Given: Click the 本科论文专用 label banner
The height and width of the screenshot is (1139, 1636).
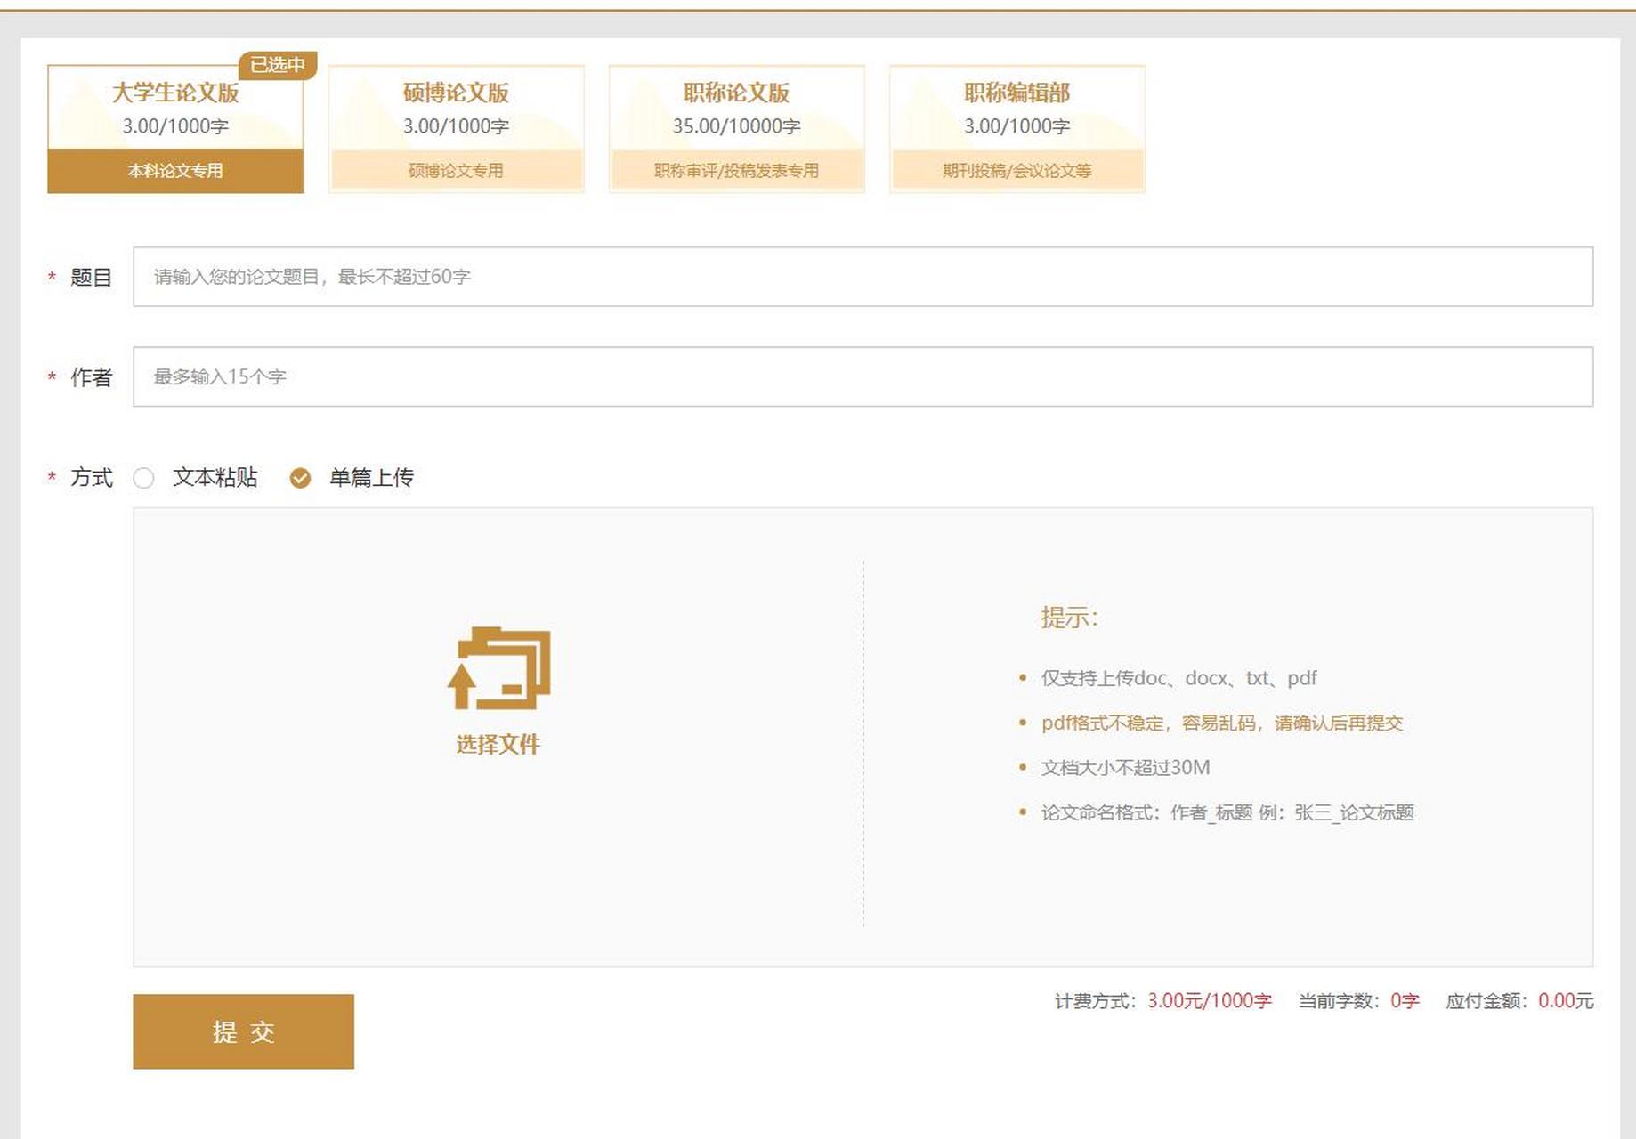Looking at the screenshot, I should coord(174,171).
